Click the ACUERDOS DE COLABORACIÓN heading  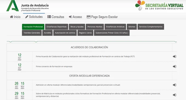coord(89,47)
